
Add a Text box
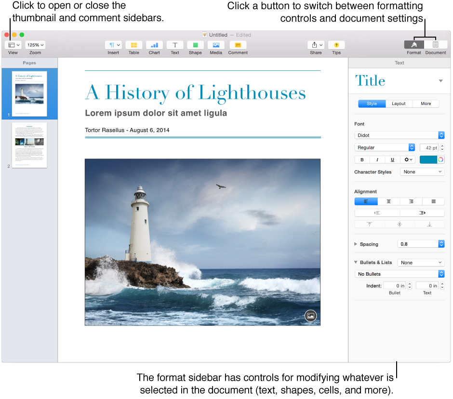pyautogui.click(x=174, y=44)
